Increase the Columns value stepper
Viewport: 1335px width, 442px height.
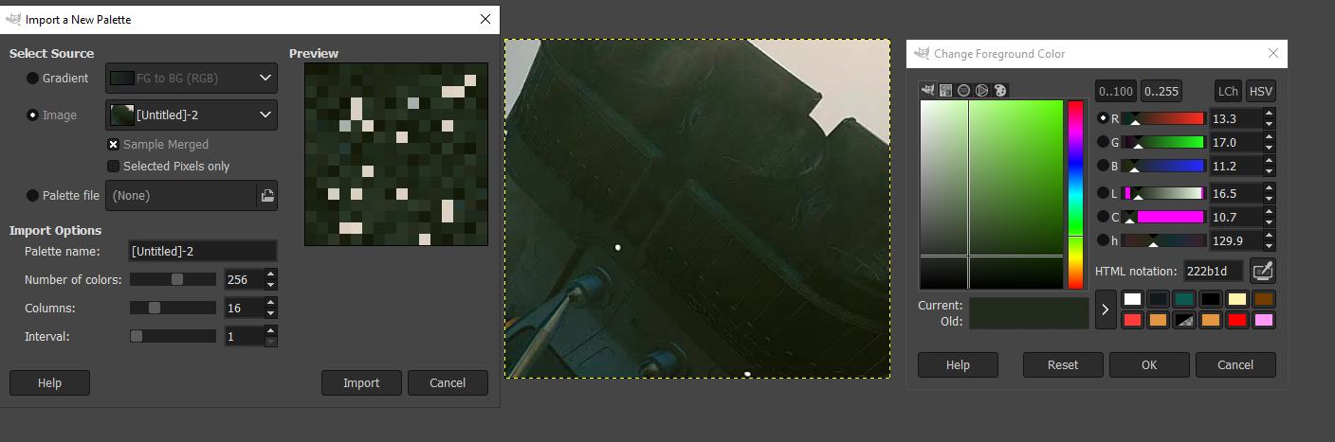tap(270, 303)
